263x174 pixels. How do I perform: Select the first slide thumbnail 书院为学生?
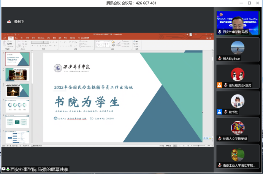click(x=17, y=59)
